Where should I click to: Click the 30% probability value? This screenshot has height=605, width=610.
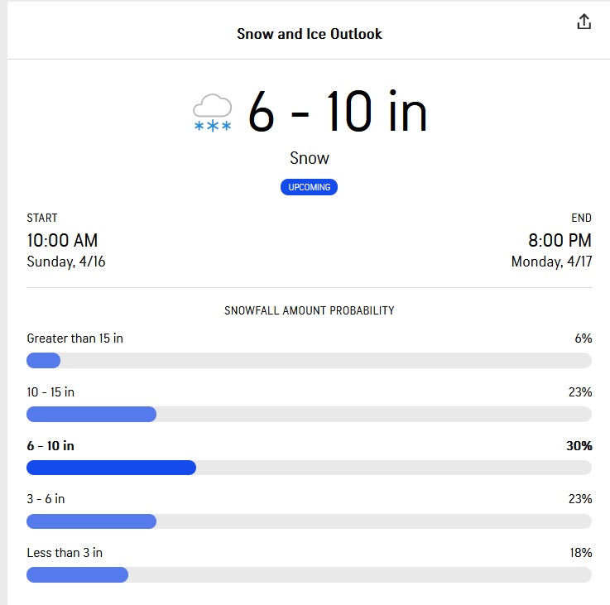click(579, 445)
